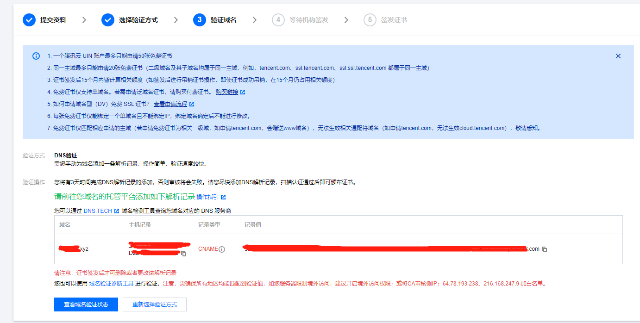
Task: Copy the 记录值 using its copy icon
Action: 545,249
